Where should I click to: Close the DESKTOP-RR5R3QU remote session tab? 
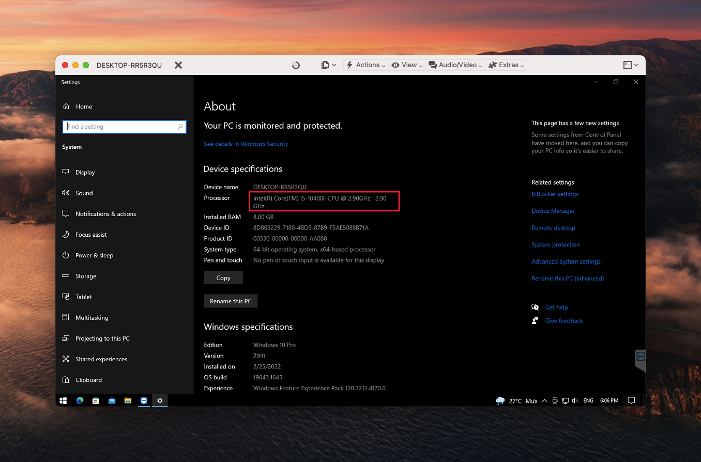(x=178, y=65)
